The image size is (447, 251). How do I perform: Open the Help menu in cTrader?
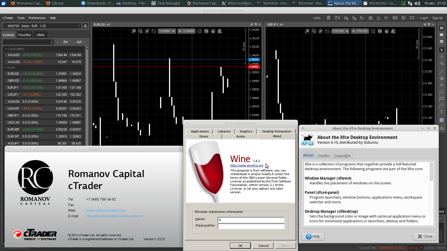coord(53,18)
